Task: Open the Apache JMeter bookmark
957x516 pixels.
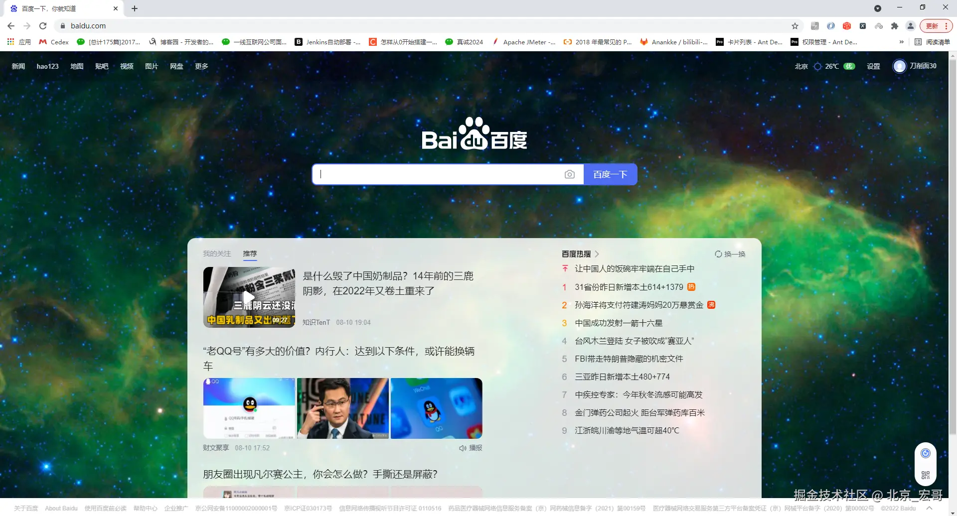Action: click(524, 42)
